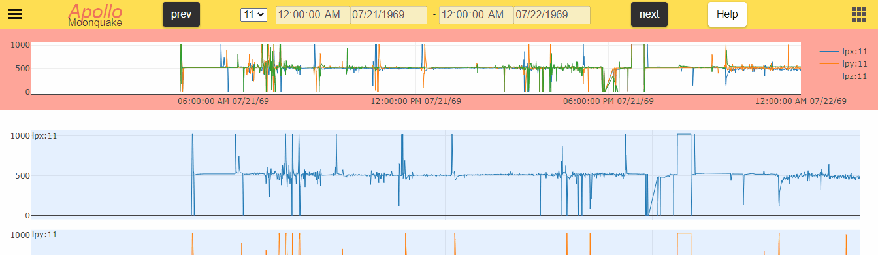Open the Help button
The width and height of the screenshot is (878, 255).
point(727,14)
